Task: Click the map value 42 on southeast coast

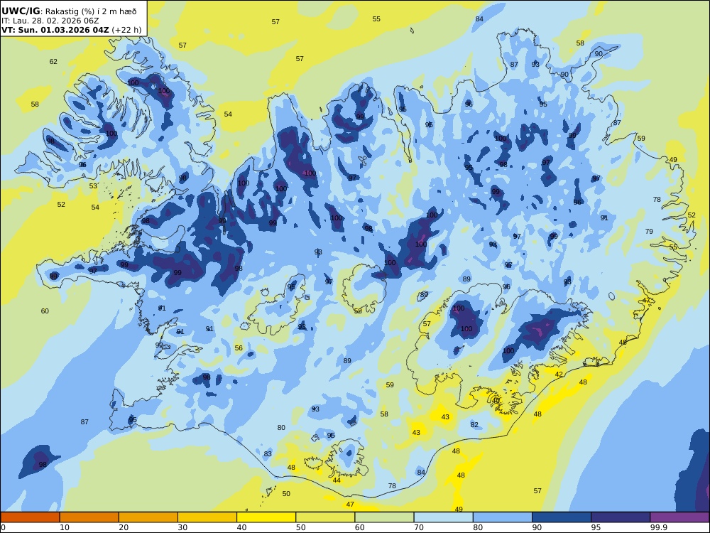Action: coord(559,375)
